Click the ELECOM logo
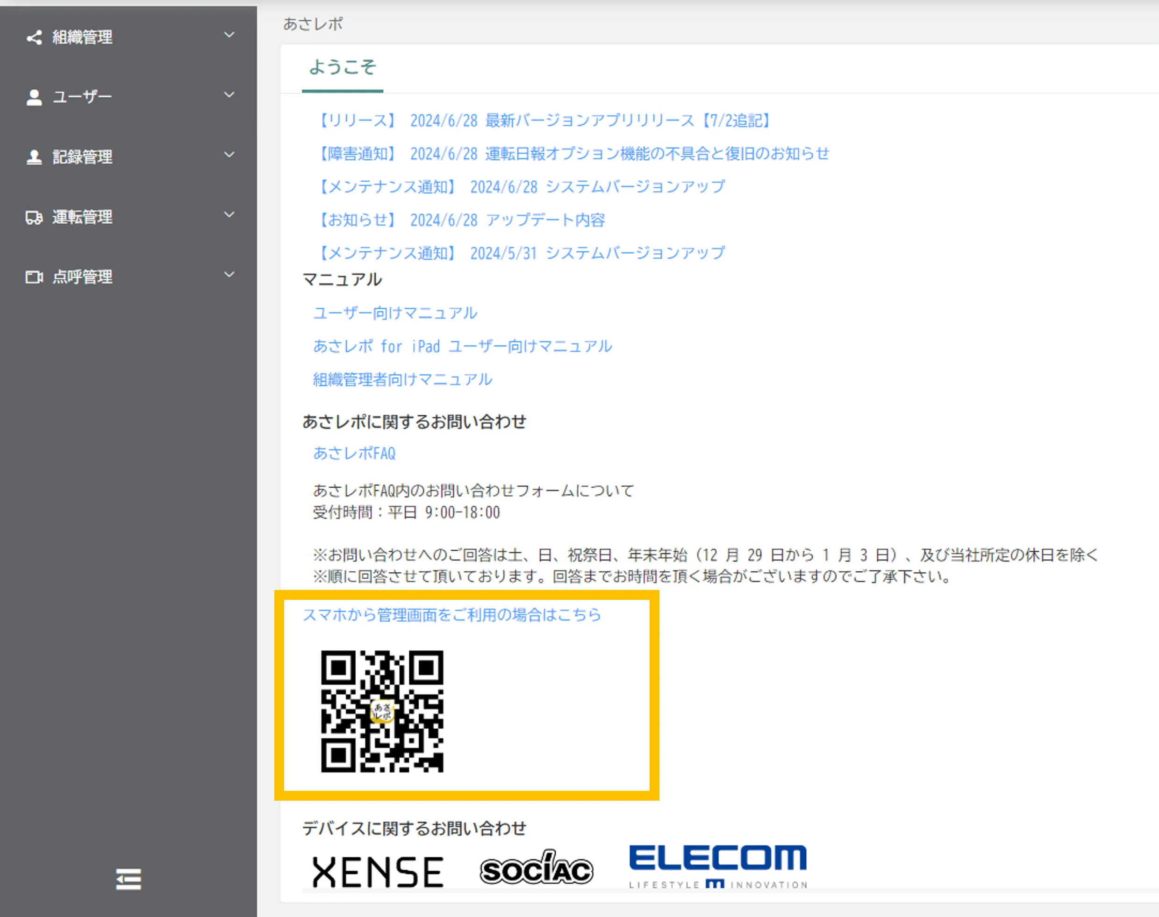Screen dimensions: 1159x917 click(718, 866)
